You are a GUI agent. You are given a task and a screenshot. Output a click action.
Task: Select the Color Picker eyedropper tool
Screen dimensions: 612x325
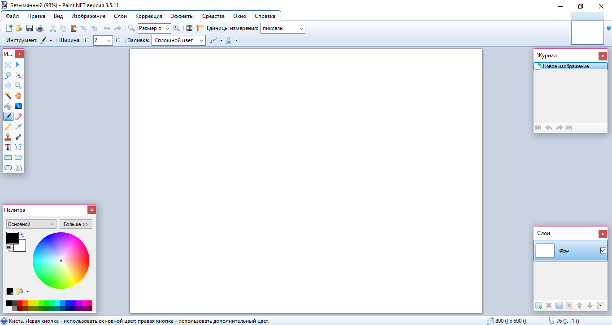[x=18, y=127]
